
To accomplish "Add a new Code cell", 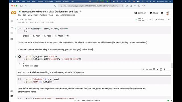I will (20, 20).
